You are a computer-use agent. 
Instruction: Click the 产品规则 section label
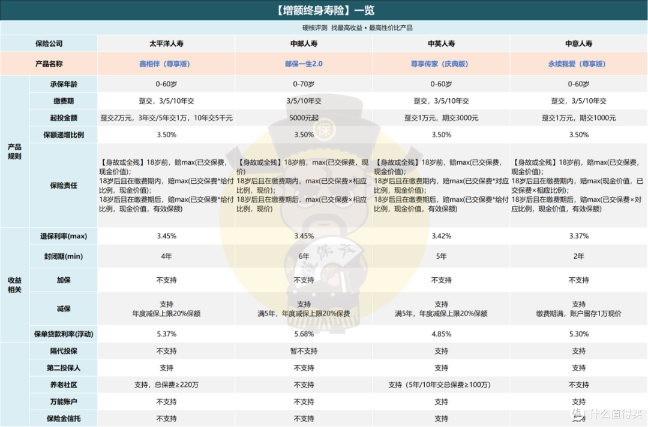tap(14, 152)
